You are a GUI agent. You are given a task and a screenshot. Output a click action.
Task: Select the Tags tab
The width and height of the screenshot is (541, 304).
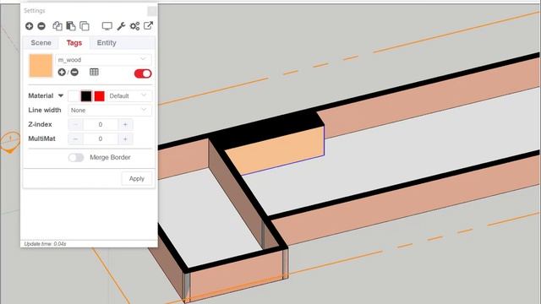(74, 43)
